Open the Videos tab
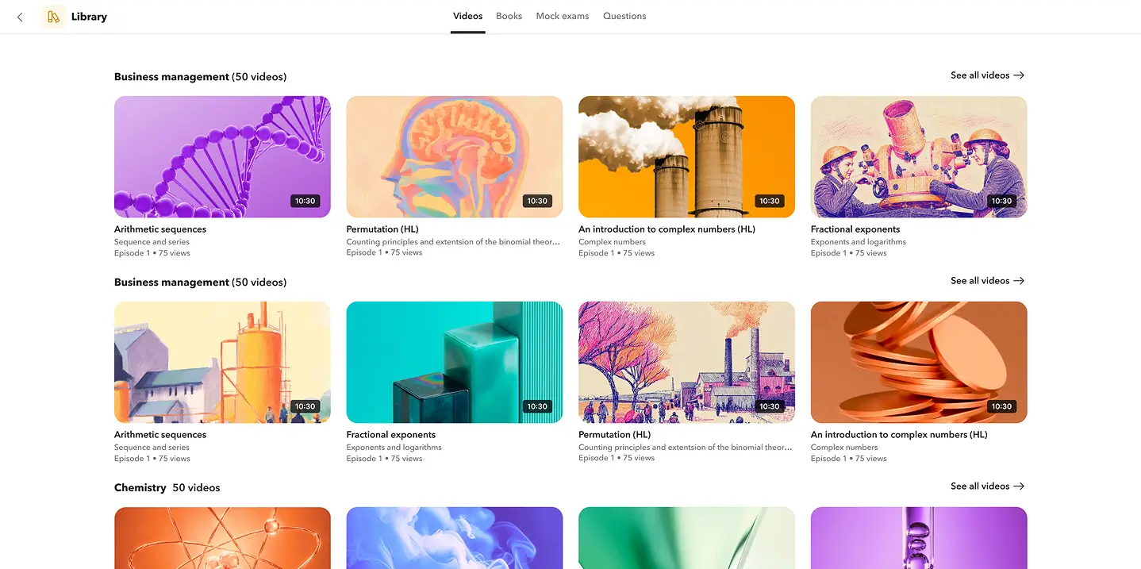Viewport: 1141px width, 569px height. (x=467, y=16)
